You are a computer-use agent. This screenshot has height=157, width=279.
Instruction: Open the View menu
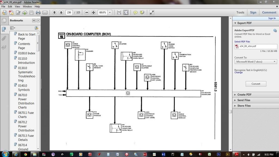tap(17, 6)
